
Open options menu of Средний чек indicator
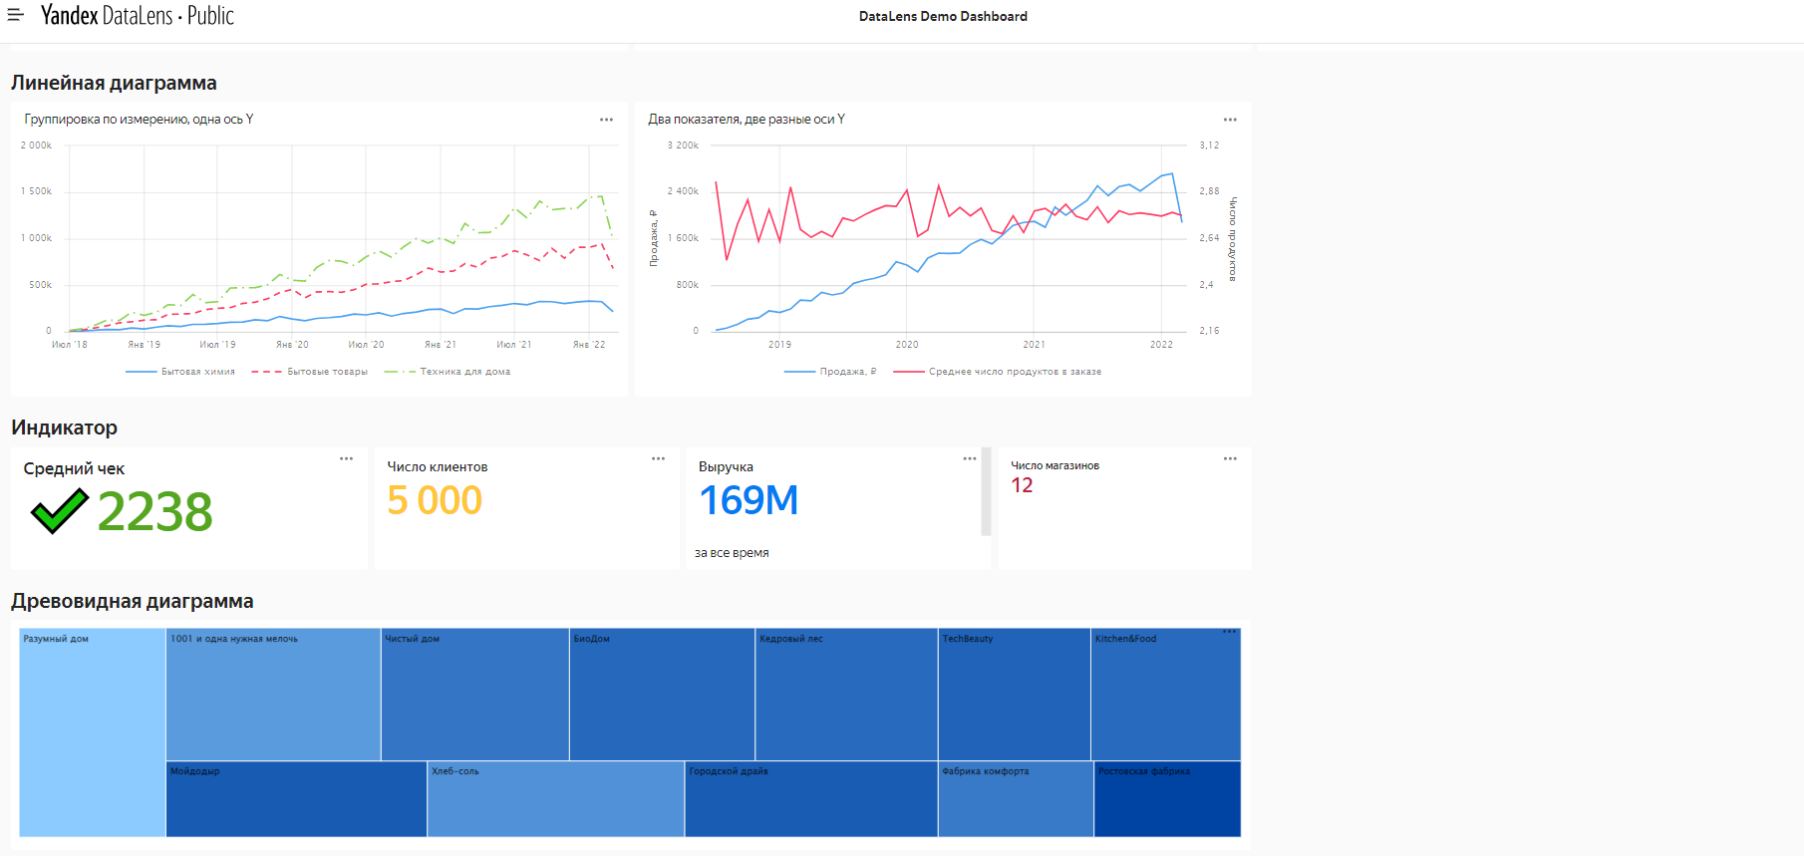pos(346,458)
